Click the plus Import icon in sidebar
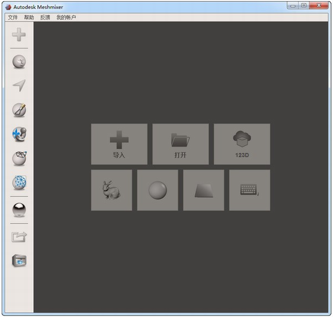 (x=19, y=34)
